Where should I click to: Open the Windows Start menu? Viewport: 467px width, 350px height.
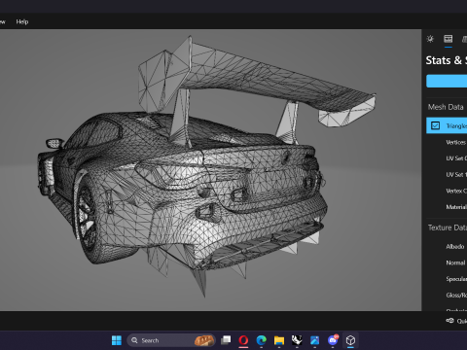[x=117, y=340]
